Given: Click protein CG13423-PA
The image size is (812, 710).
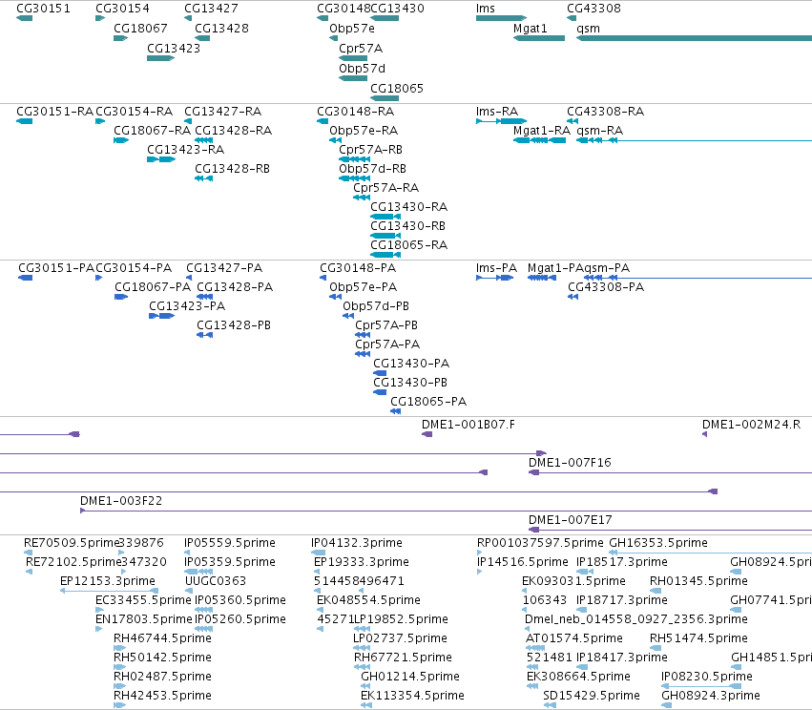Looking at the screenshot, I should coord(162,316).
